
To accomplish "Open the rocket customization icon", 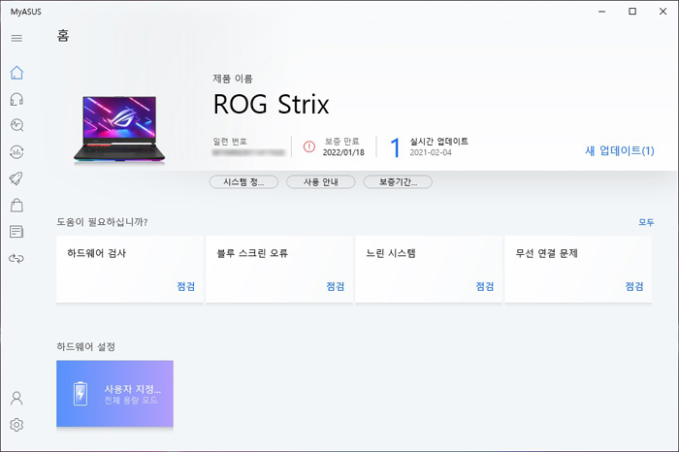I will (x=16, y=178).
